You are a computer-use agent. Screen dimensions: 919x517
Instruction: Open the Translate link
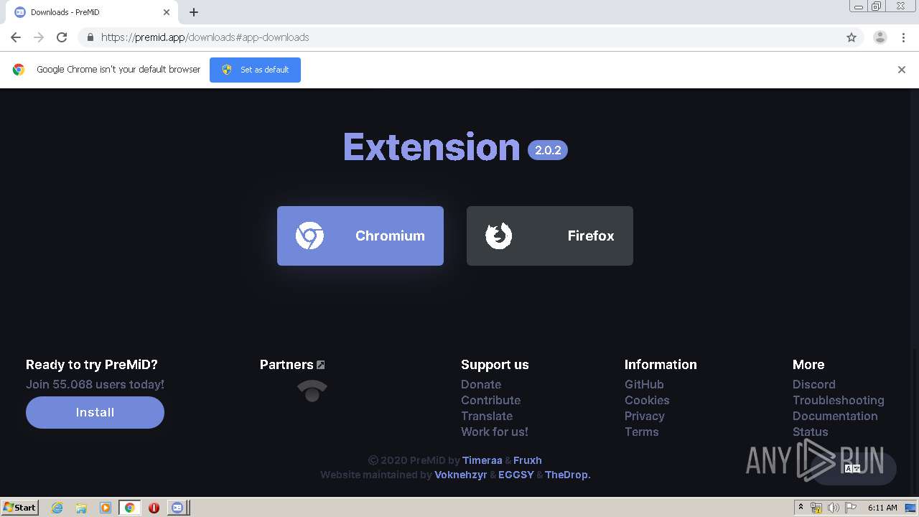point(487,416)
